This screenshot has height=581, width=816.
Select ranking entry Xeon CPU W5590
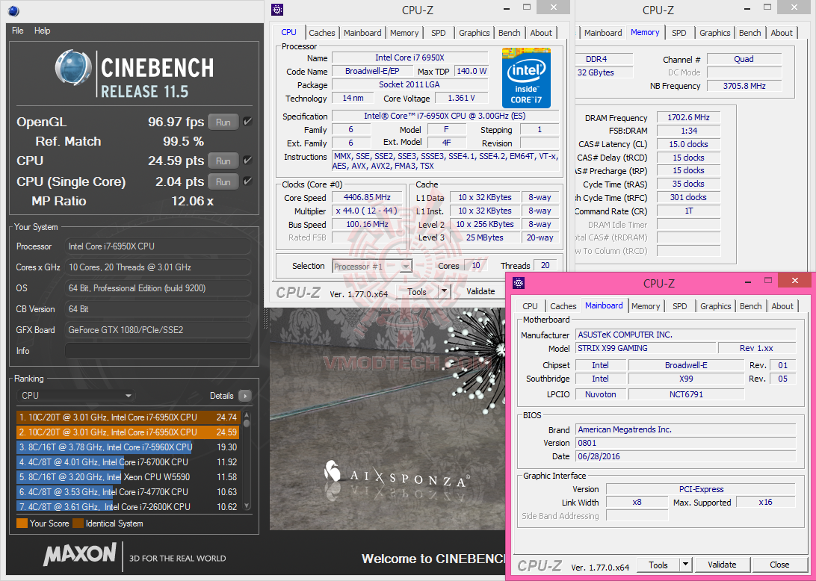128,477
